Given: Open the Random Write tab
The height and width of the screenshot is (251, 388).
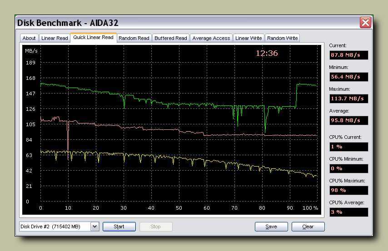Looking at the screenshot, I should pos(282,38).
